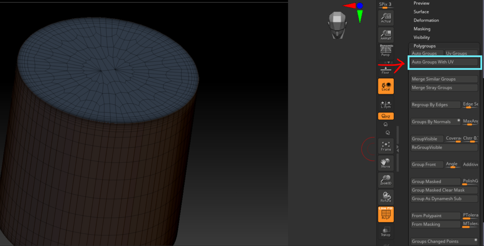This screenshot has height=246, width=484.
Task: Click Groups Changed Points button
Action: [x=444, y=242]
